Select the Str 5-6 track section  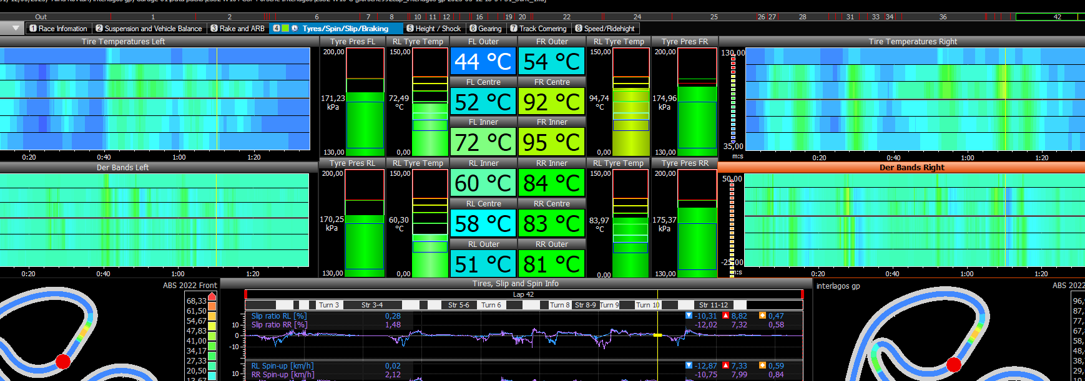[x=458, y=305]
